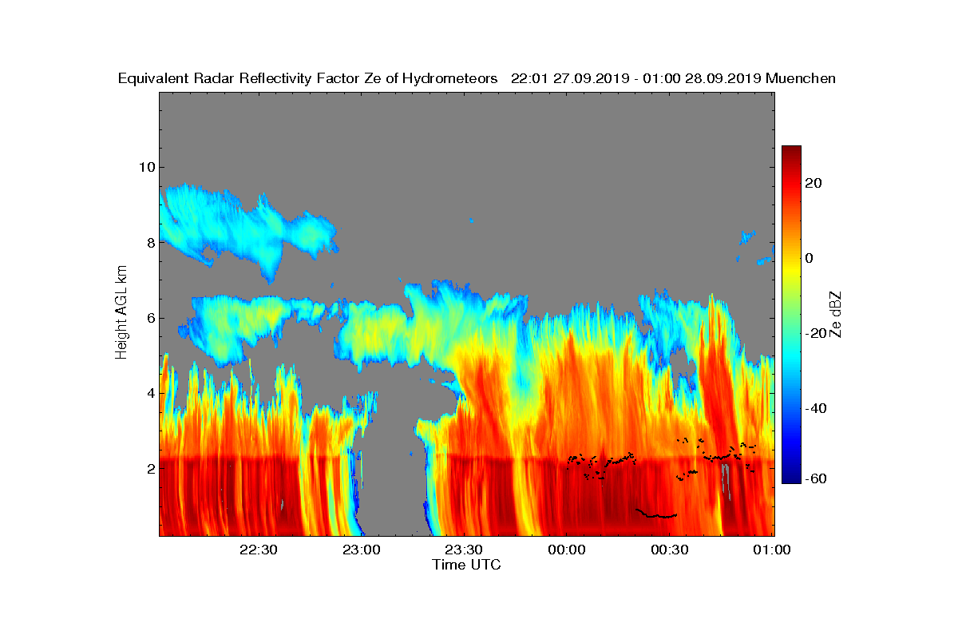Click the plot title 'Equivalent Radar Reflectivity Factor Ze of Hydrometeors'
The image size is (958, 639).
pos(308,78)
